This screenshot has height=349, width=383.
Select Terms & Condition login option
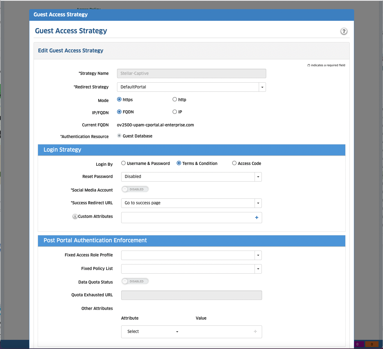tap(179, 163)
